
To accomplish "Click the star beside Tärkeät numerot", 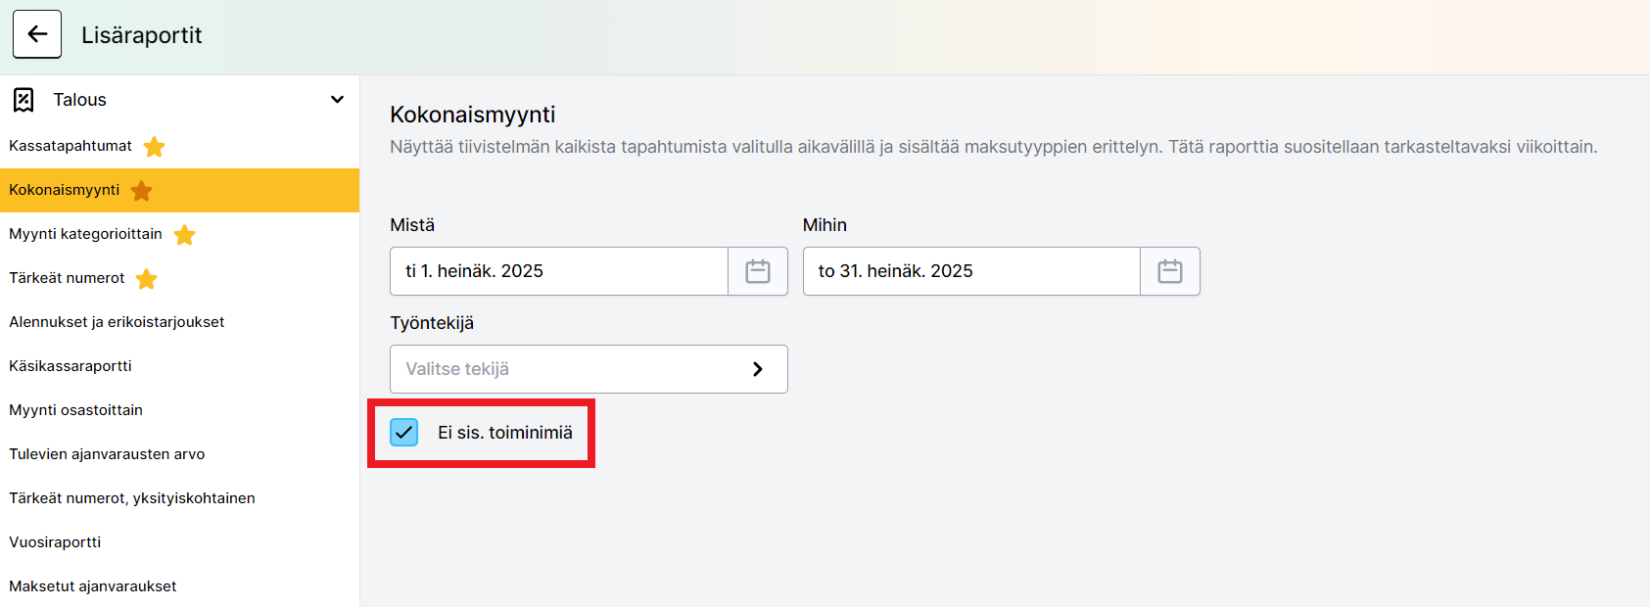I will coord(147,279).
